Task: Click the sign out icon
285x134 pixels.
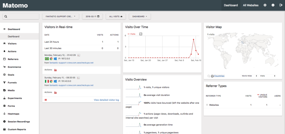Action: pos(281,5)
